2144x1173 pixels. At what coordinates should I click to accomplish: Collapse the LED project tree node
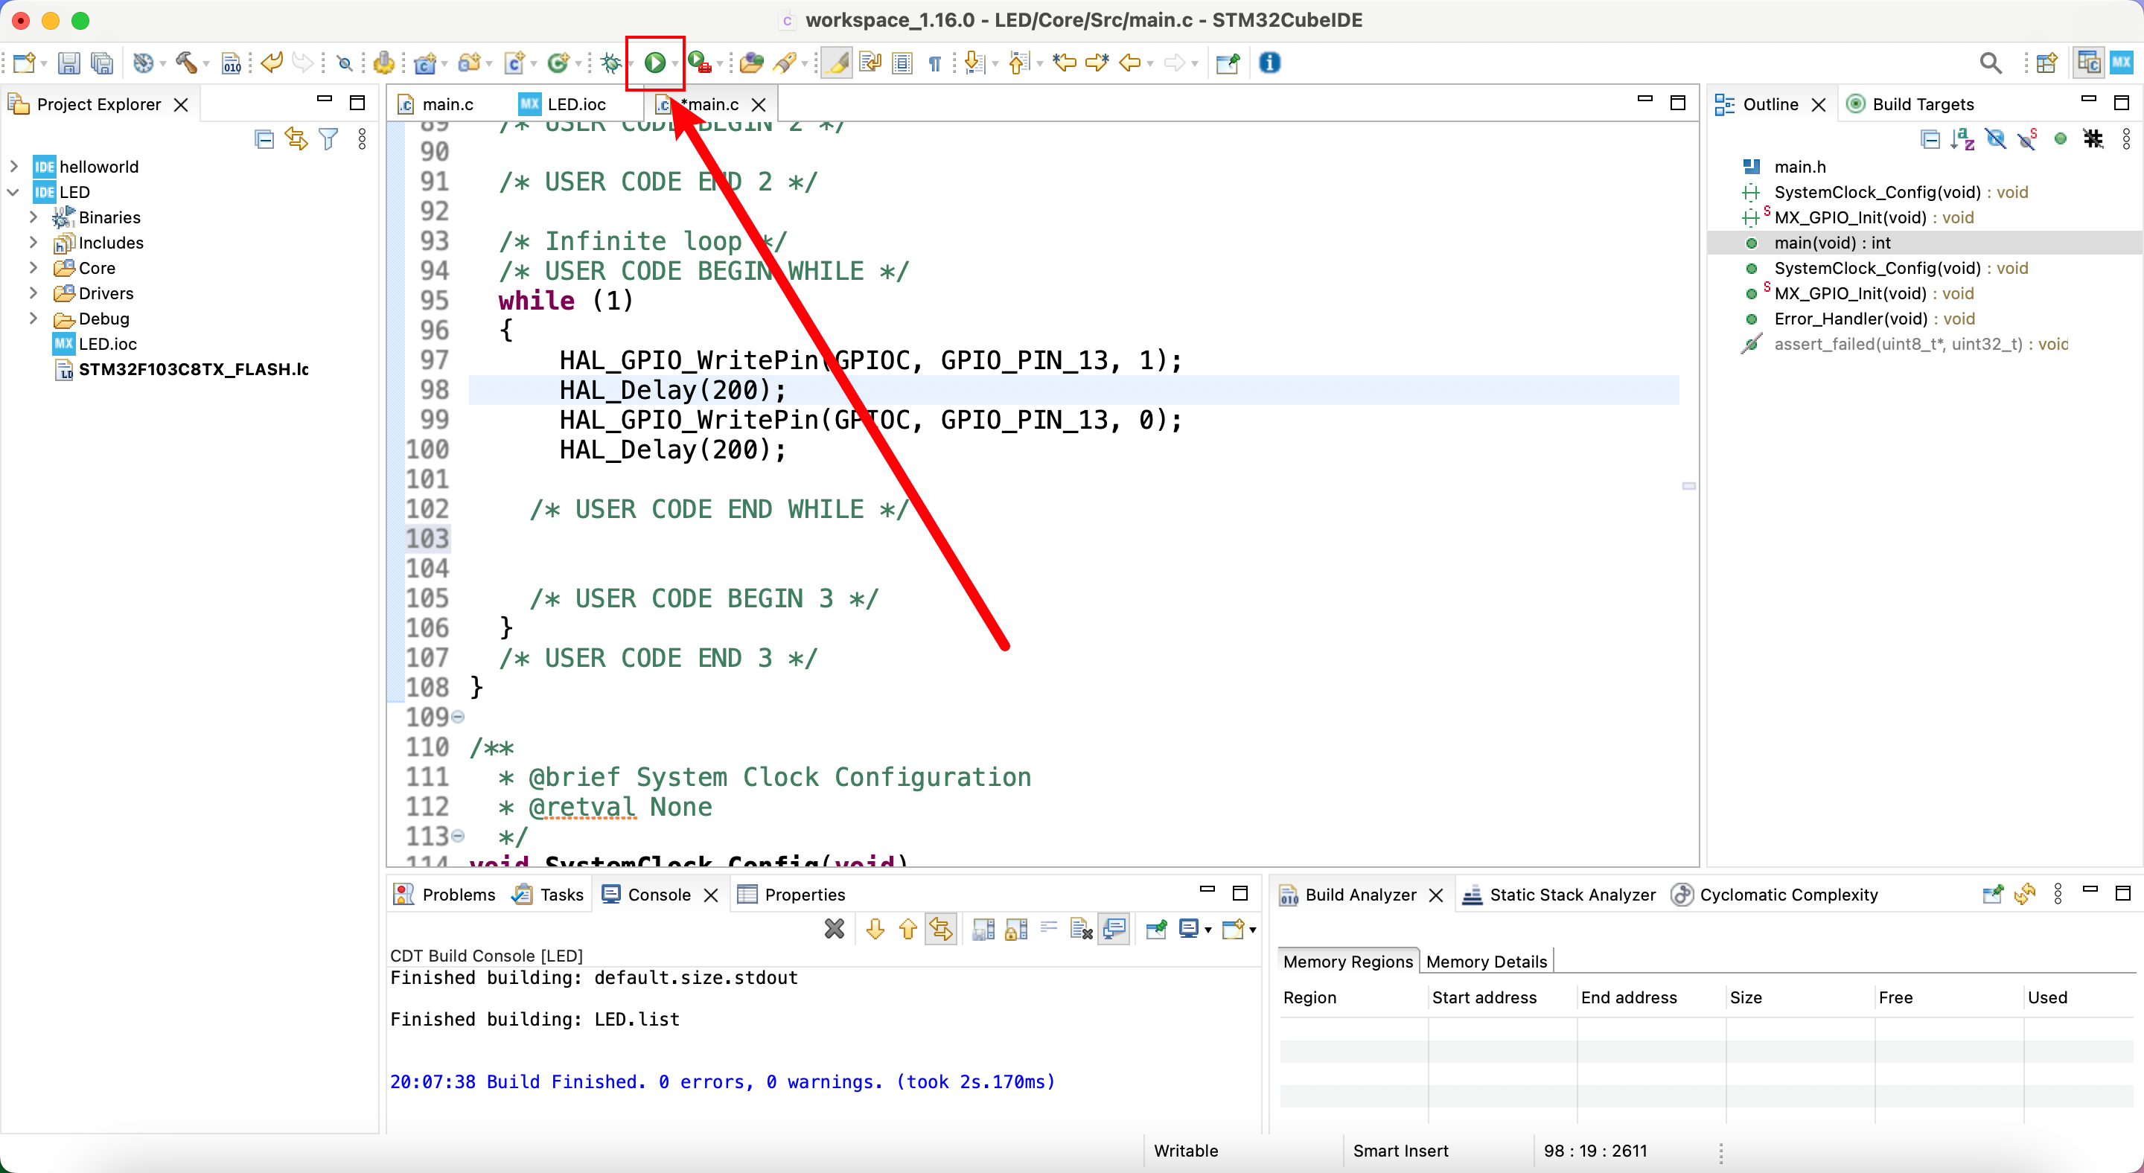14,192
